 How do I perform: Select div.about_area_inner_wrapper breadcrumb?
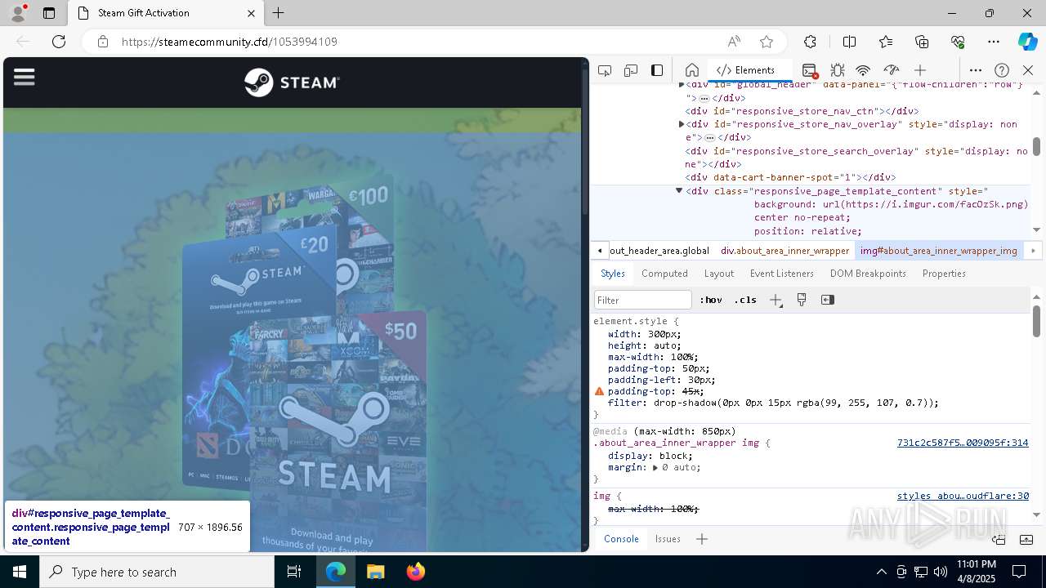pyautogui.click(x=784, y=251)
